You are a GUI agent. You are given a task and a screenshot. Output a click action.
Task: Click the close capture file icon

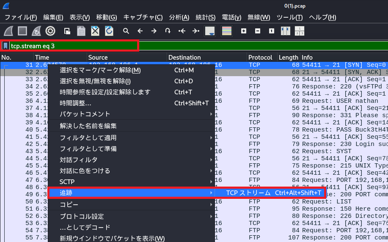(95, 31)
